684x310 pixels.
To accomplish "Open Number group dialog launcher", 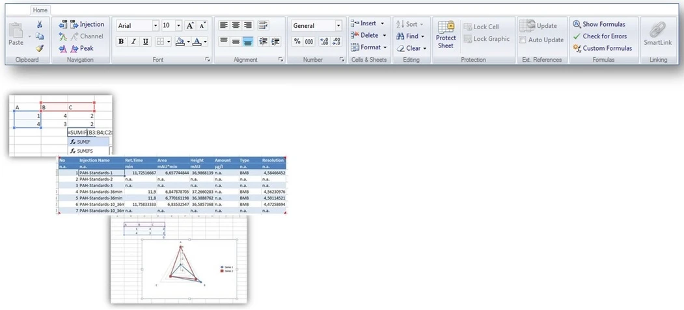I will tap(342, 60).
